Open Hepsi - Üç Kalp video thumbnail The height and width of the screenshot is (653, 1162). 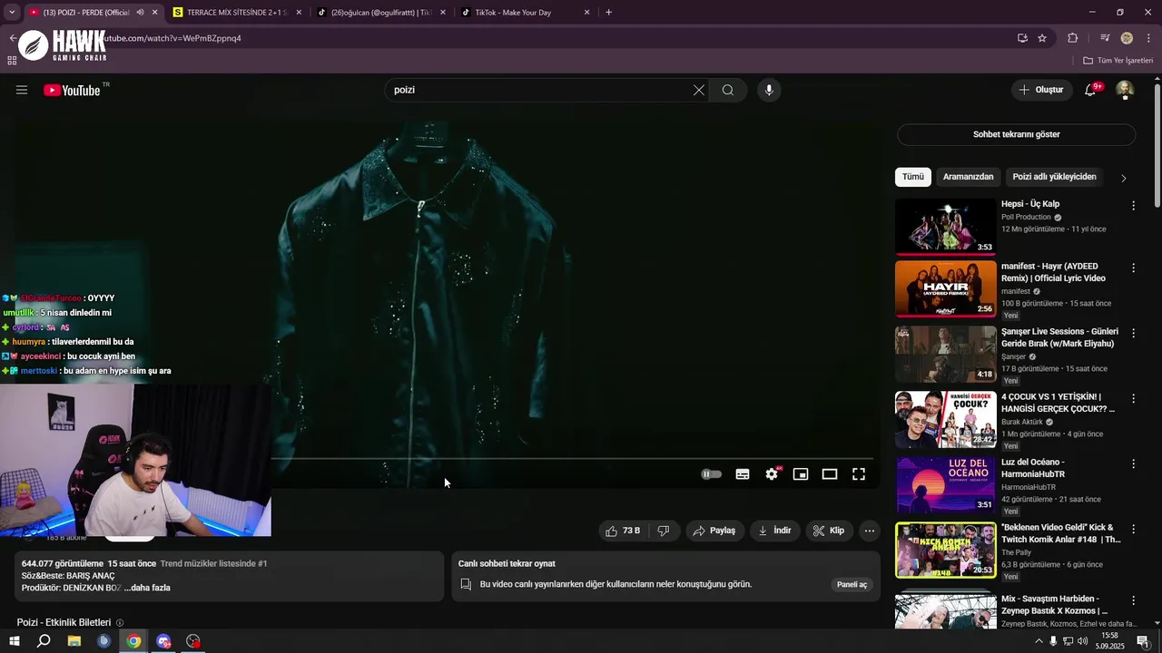[x=945, y=227]
